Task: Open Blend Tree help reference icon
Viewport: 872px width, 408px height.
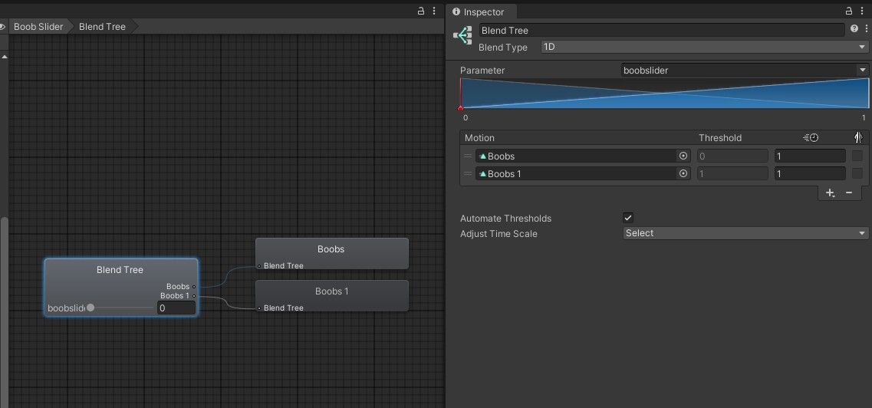Action: pos(854,28)
